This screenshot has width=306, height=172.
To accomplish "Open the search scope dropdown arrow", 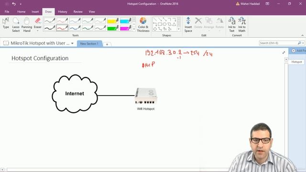I will pyautogui.click(x=303, y=43).
